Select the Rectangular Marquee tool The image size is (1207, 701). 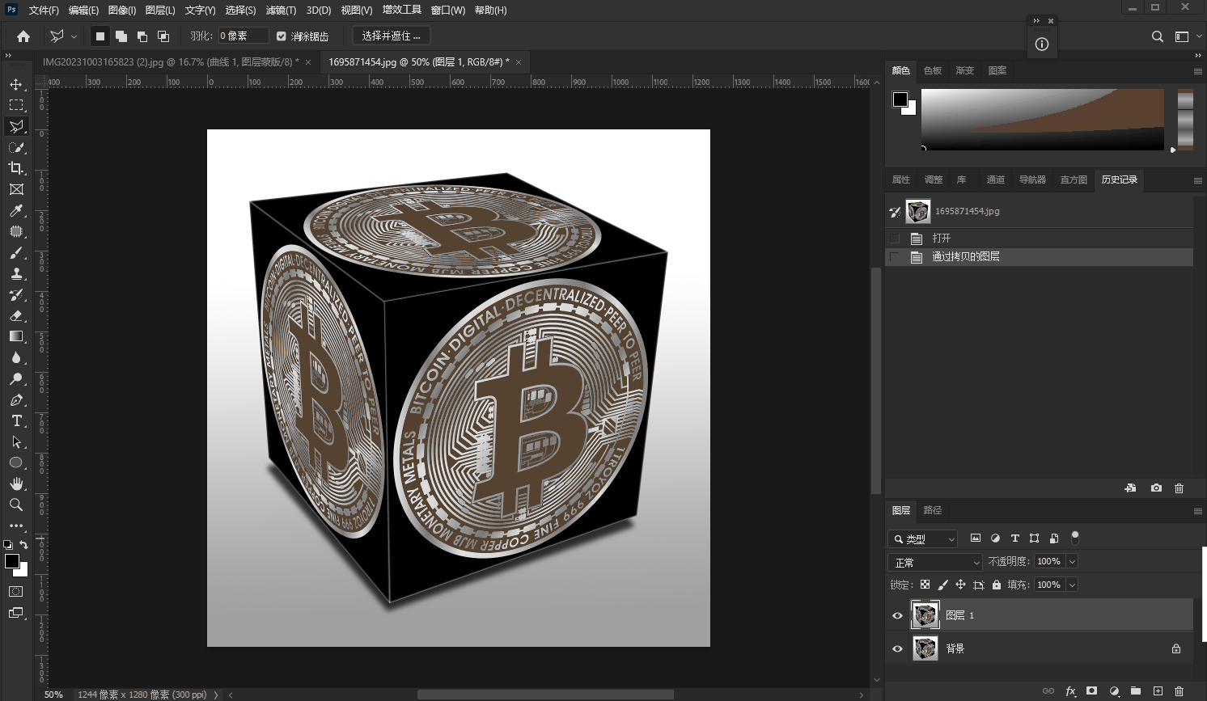[x=16, y=105]
